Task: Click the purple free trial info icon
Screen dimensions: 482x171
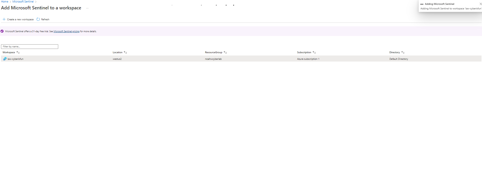Action: pos(2,31)
